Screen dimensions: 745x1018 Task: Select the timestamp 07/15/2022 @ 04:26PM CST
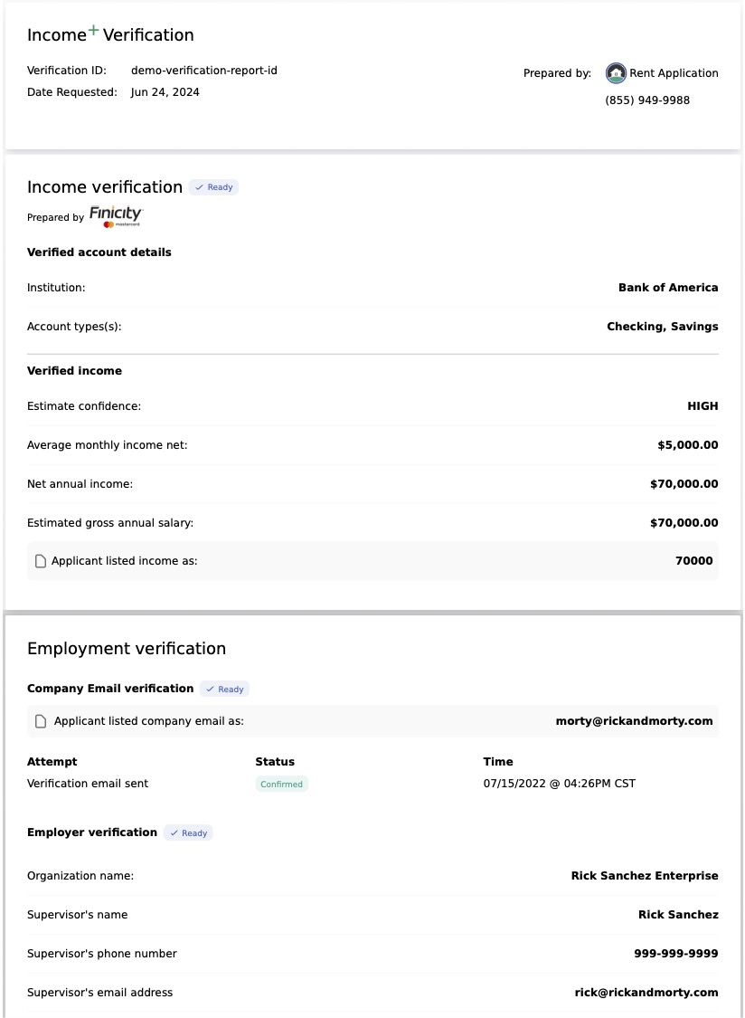pyautogui.click(x=560, y=784)
